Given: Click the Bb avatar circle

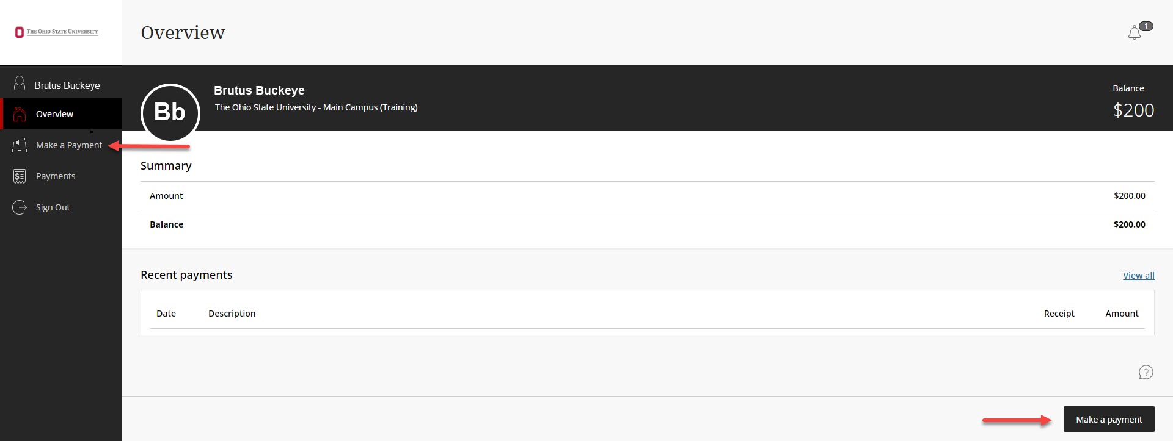Looking at the screenshot, I should (170, 113).
